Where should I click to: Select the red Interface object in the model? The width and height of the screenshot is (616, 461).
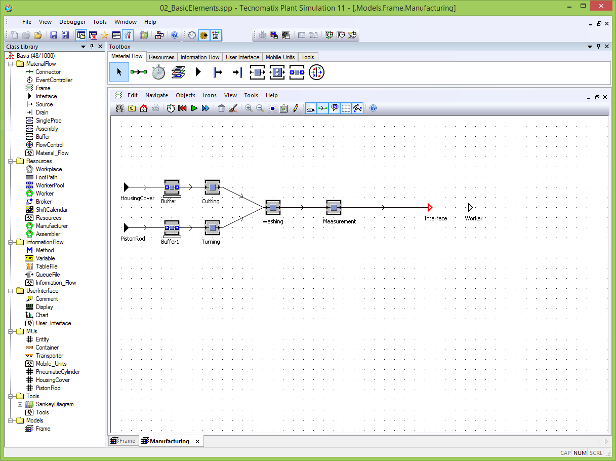[430, 207]
